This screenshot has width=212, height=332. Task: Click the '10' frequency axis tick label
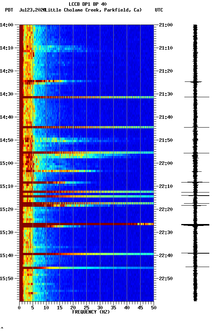pos(46,308)
